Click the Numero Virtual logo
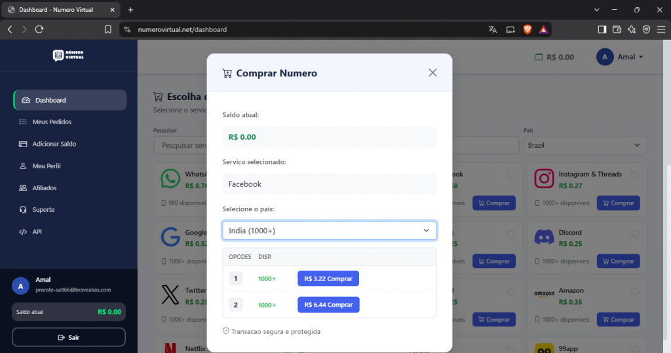 (68, 55)
